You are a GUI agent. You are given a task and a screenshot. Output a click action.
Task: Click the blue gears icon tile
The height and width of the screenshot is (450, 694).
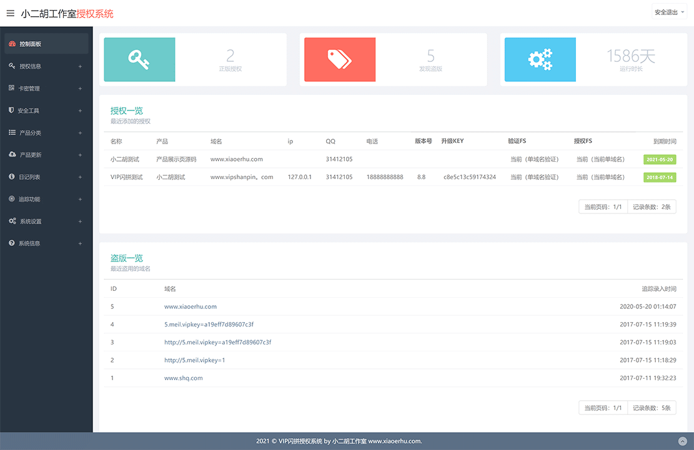[540, 59]
